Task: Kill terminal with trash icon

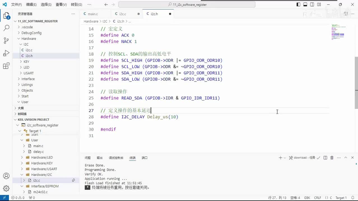Action: [332, 158]
